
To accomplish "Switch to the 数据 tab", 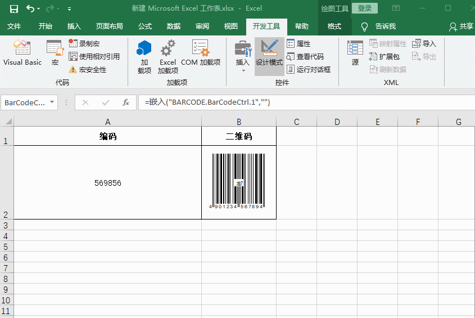I will point(174,26).
